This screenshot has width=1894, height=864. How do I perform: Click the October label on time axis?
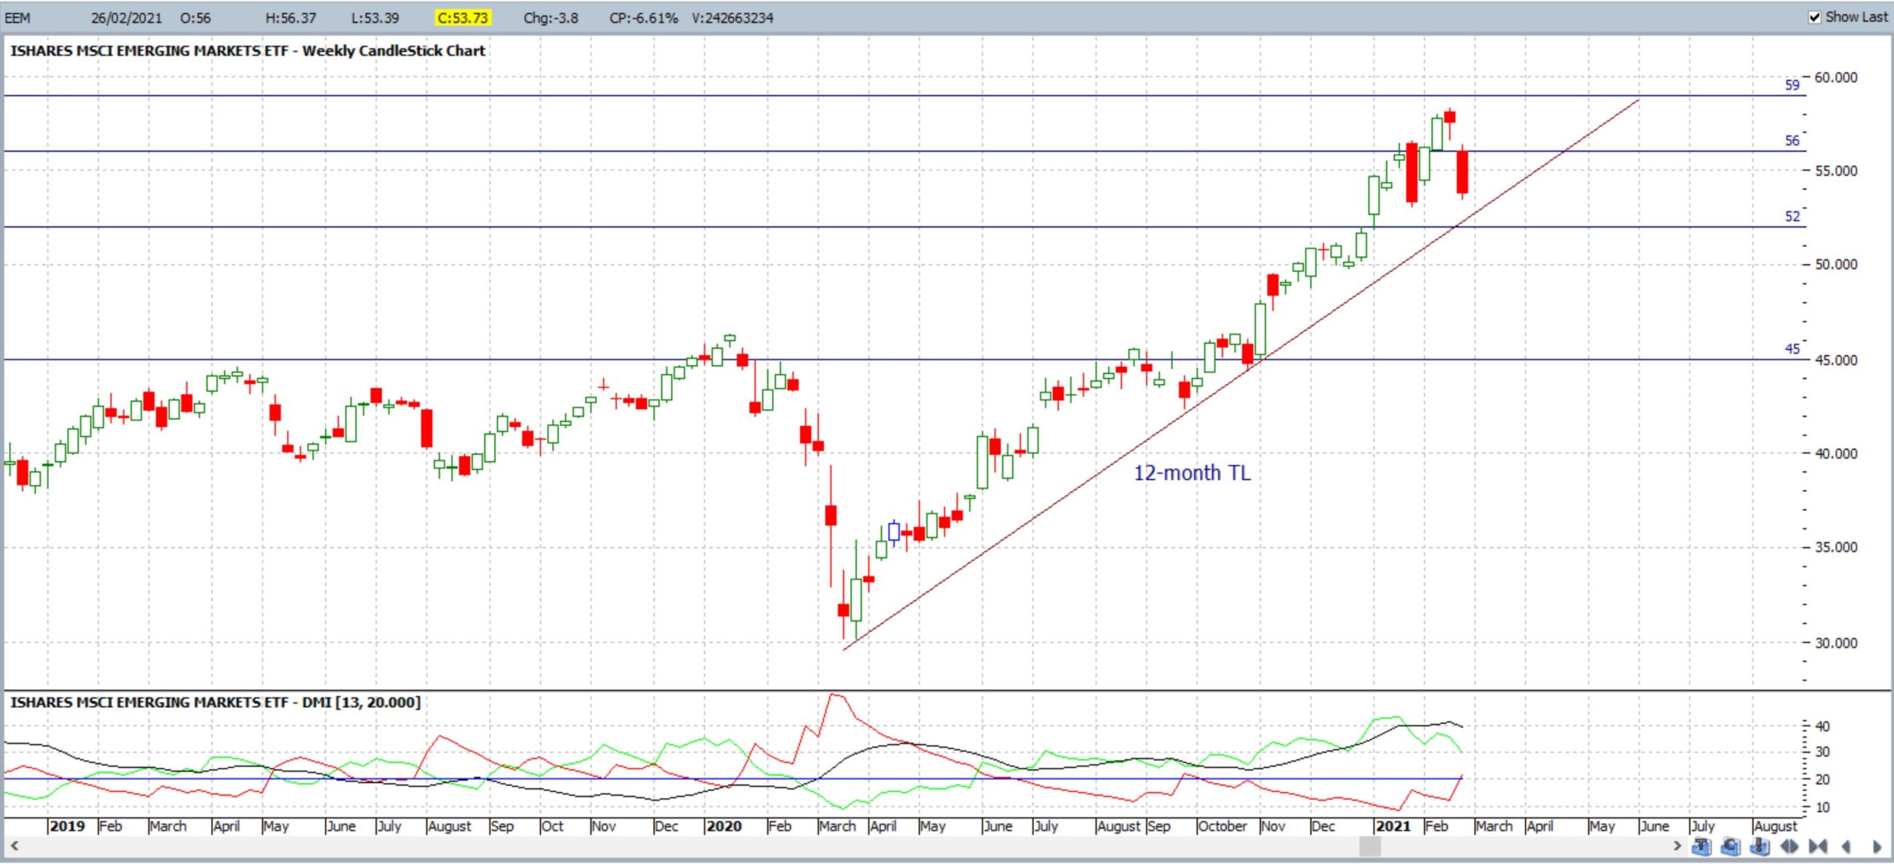tap(1223, 826)
